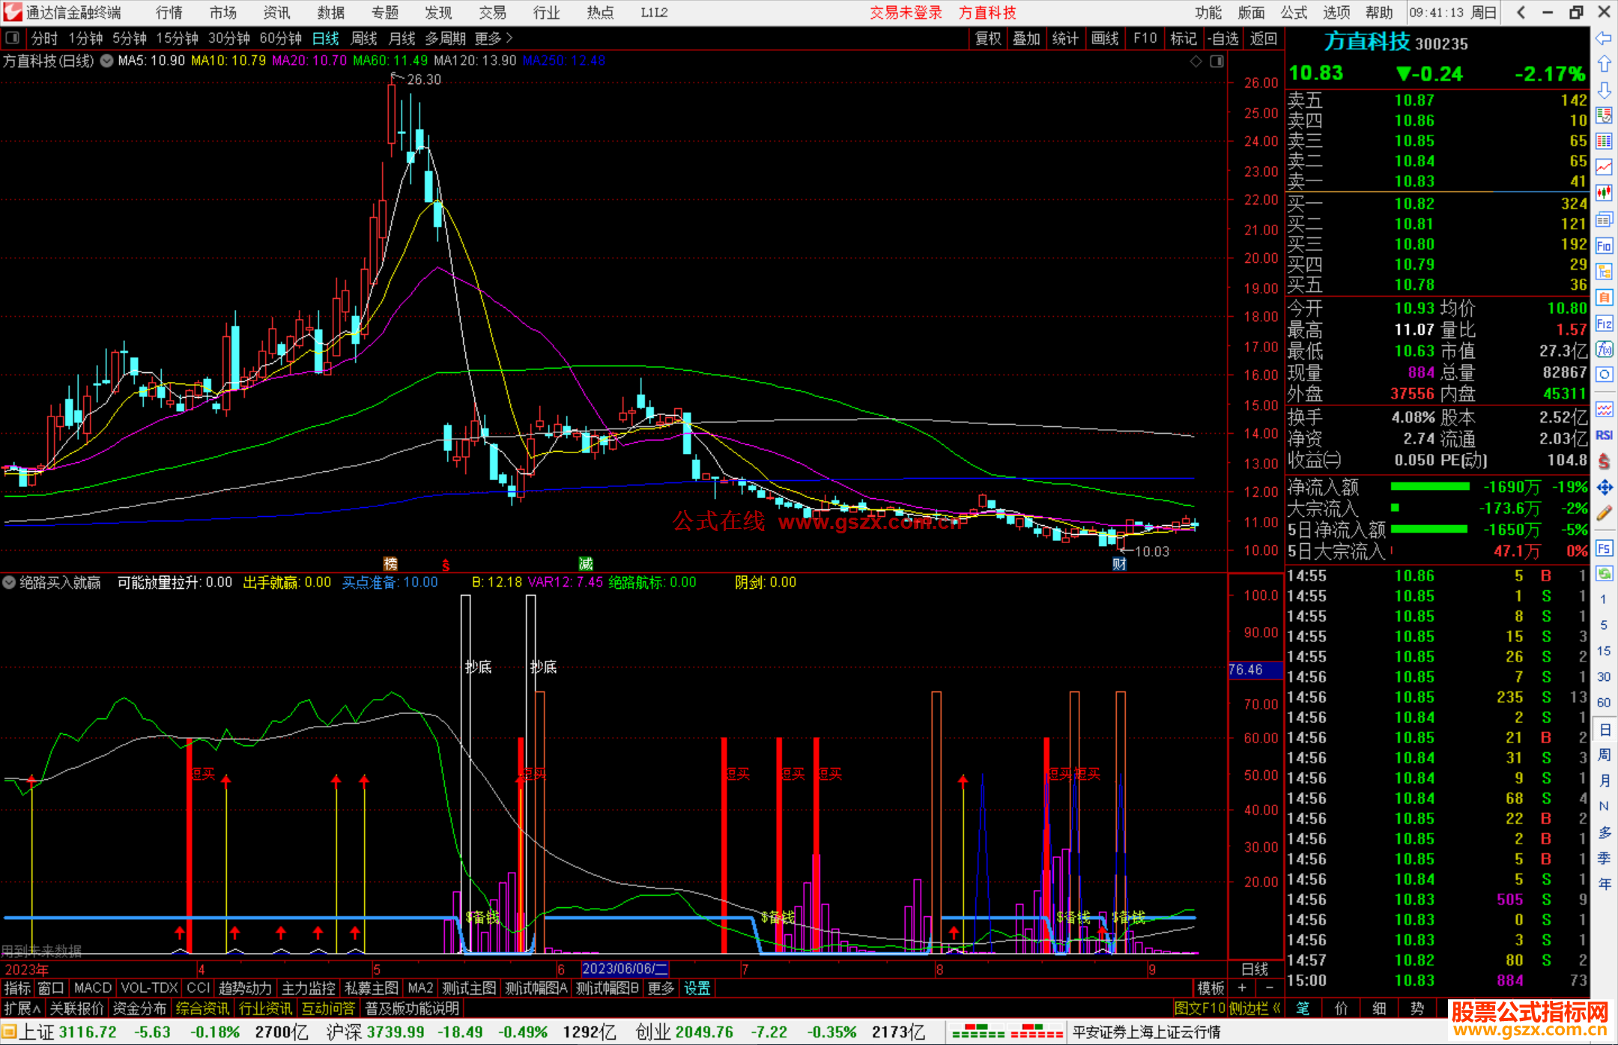This screenshot has width=1618, height=1045.
Task: Click the RSI indicator sidebar icon
Action: (1604, 435)
